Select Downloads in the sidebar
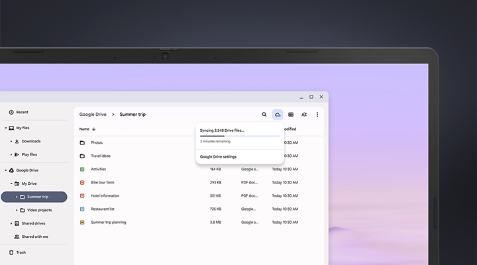 pos(30,141)
